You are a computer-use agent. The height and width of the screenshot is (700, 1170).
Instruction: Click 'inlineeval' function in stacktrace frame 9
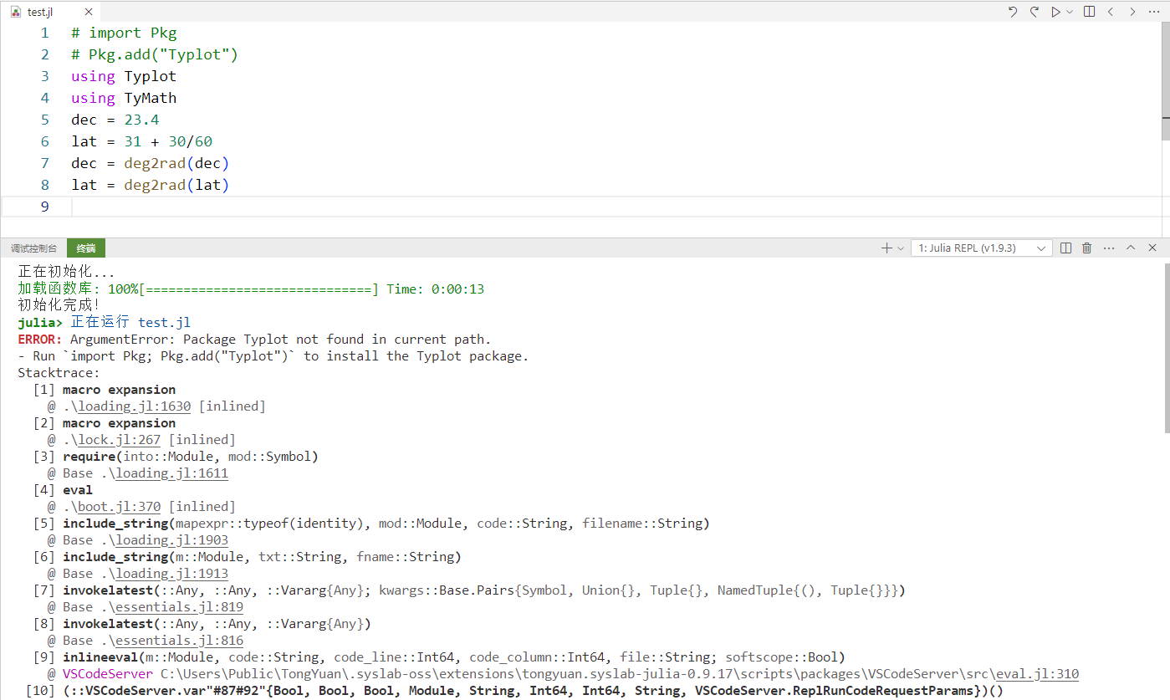tap(100, 657)
